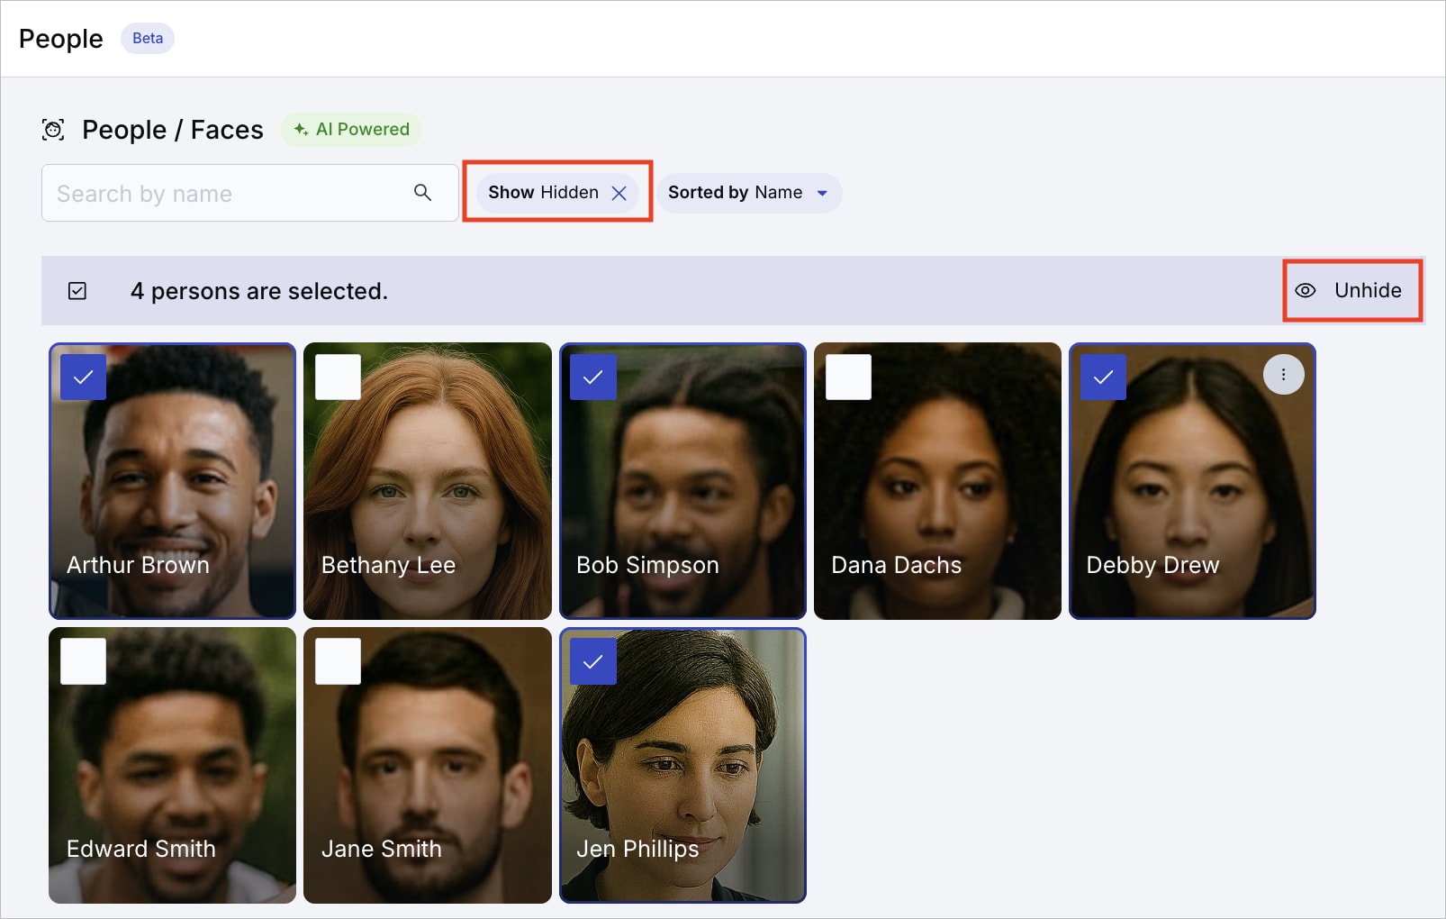Open Bob Simpson's face thumbnail
1446x919 pixels.
[682, 481]
